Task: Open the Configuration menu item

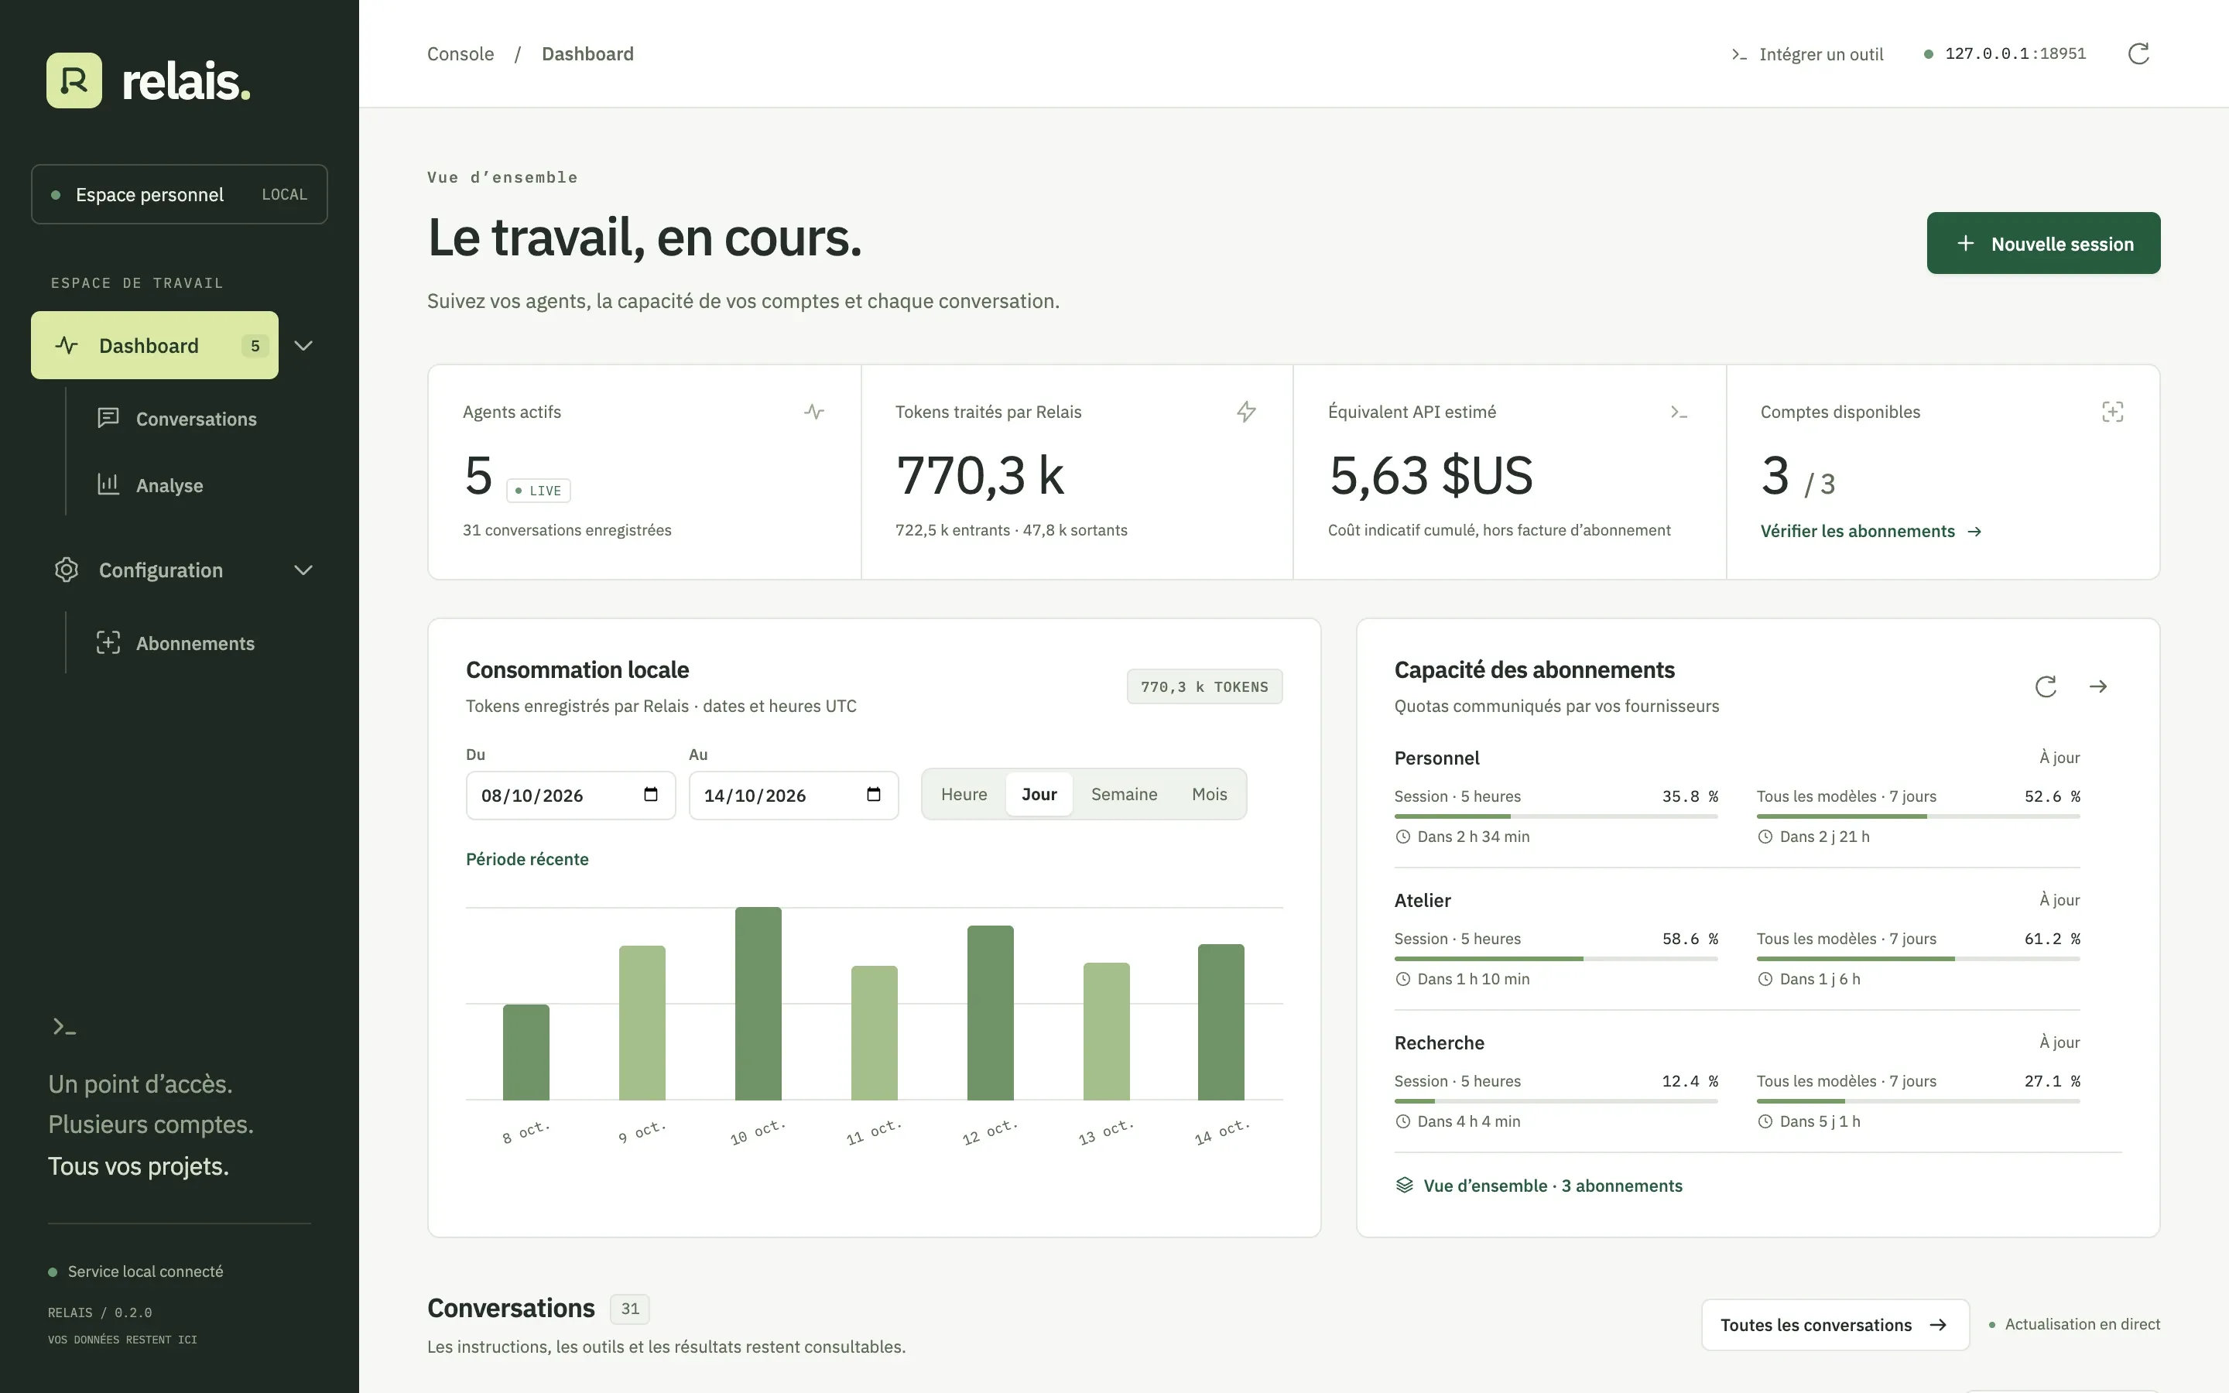Action: (155, 570)
